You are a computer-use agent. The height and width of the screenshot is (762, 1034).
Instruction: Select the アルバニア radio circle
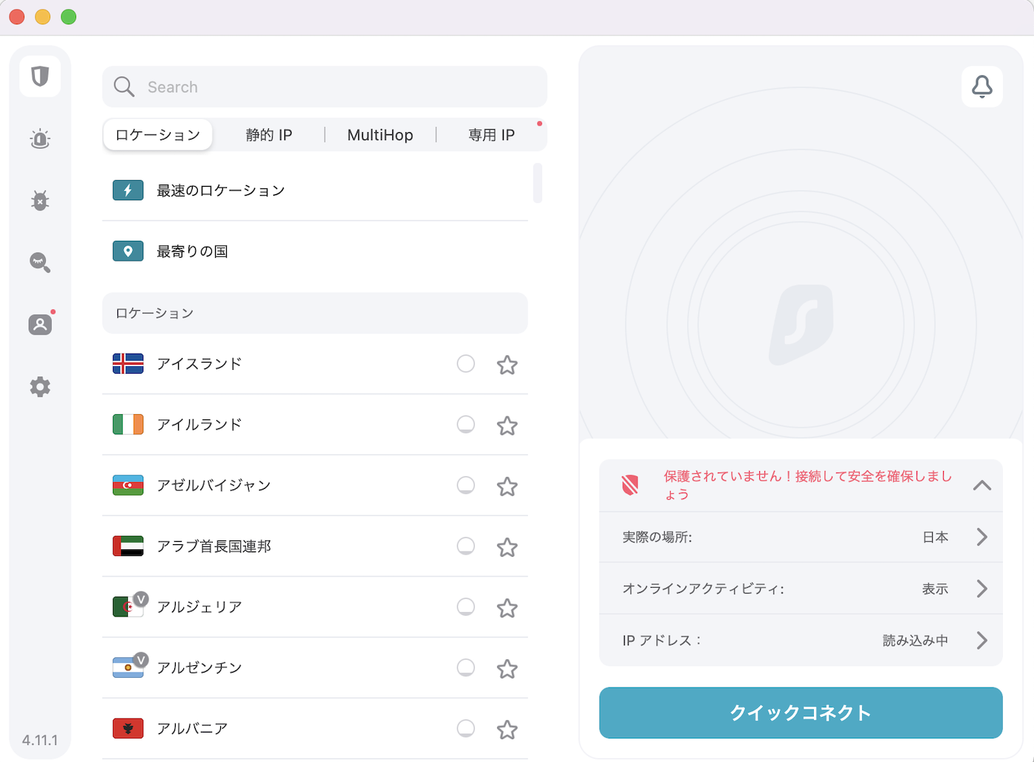(465, 728)
